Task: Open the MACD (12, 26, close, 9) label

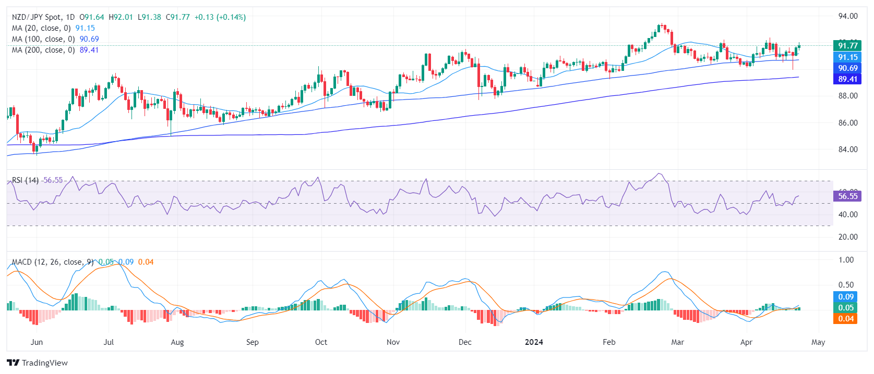Action: [x=53, y=262]
